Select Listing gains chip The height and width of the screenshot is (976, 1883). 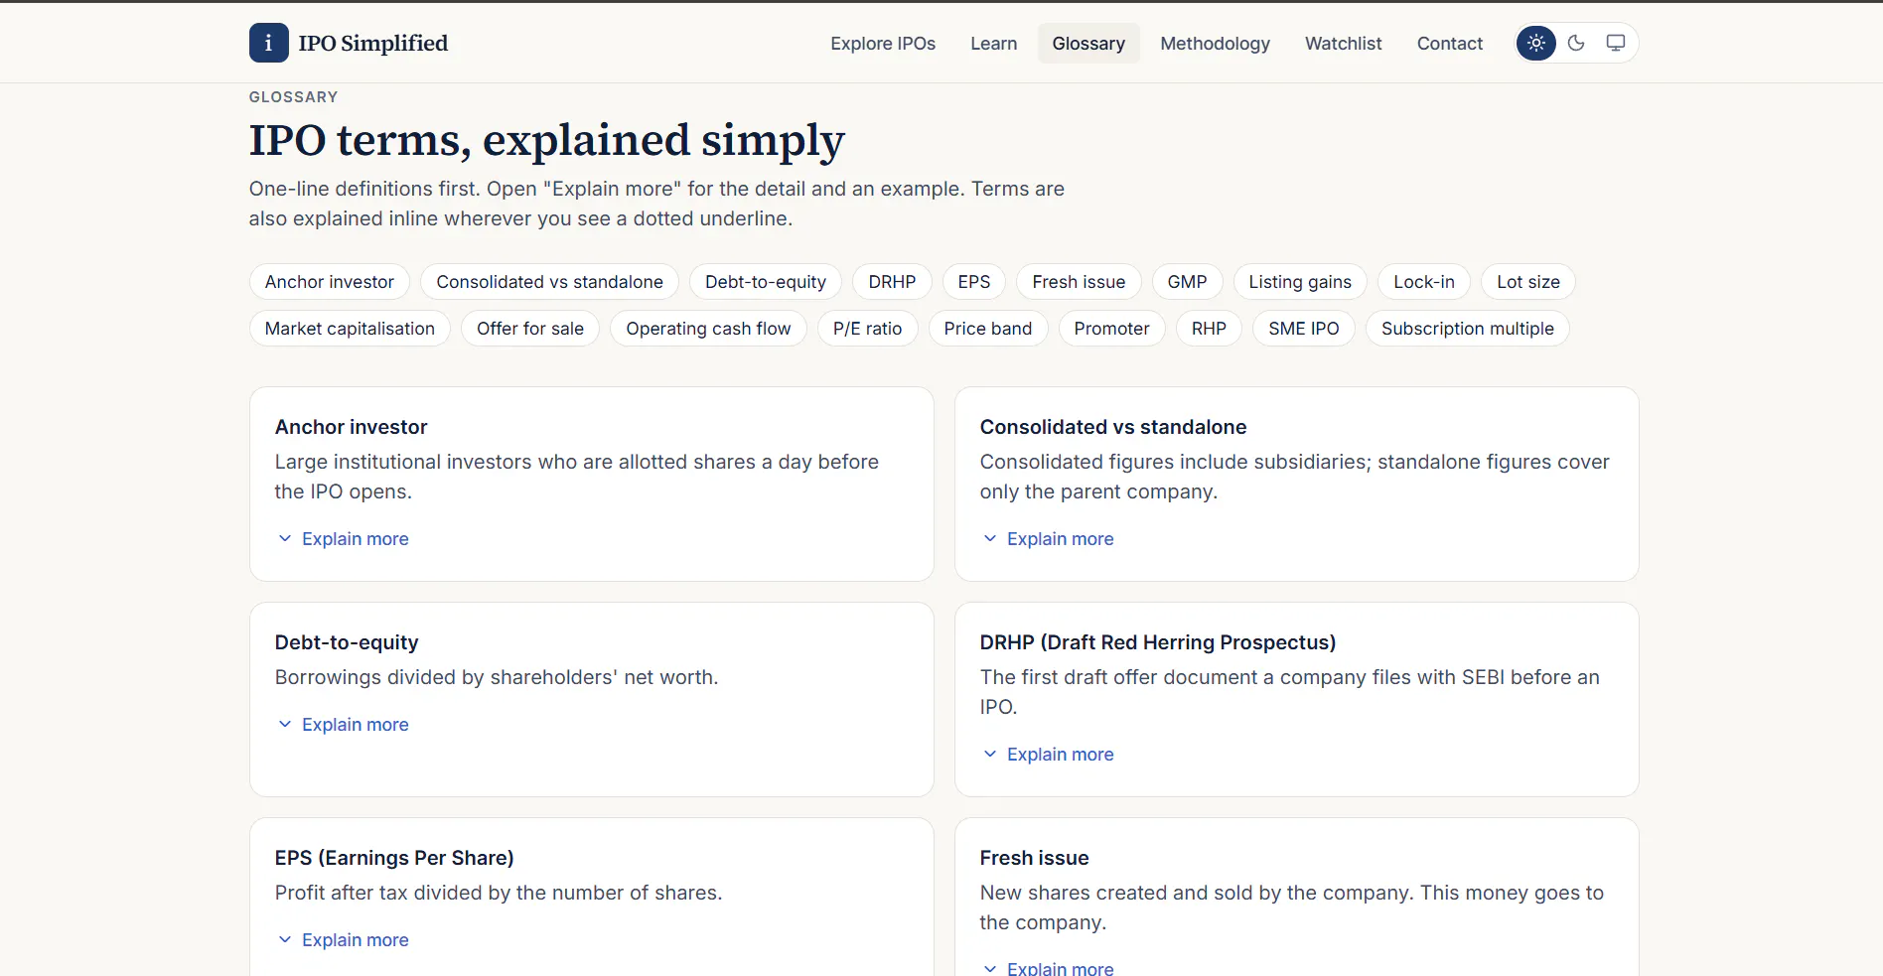coord(1300,282)
